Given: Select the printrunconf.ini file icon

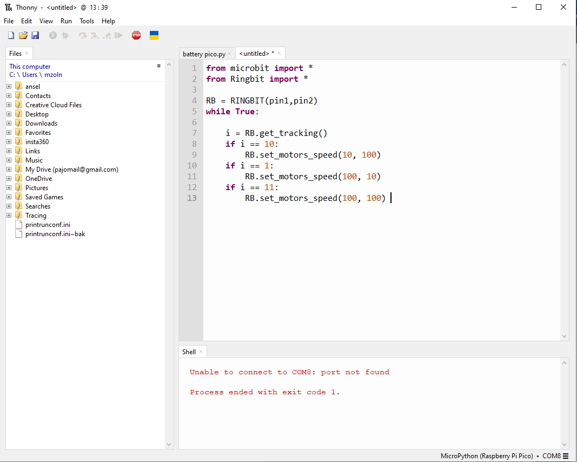Looking at the screenshot, I should point(19,225).
